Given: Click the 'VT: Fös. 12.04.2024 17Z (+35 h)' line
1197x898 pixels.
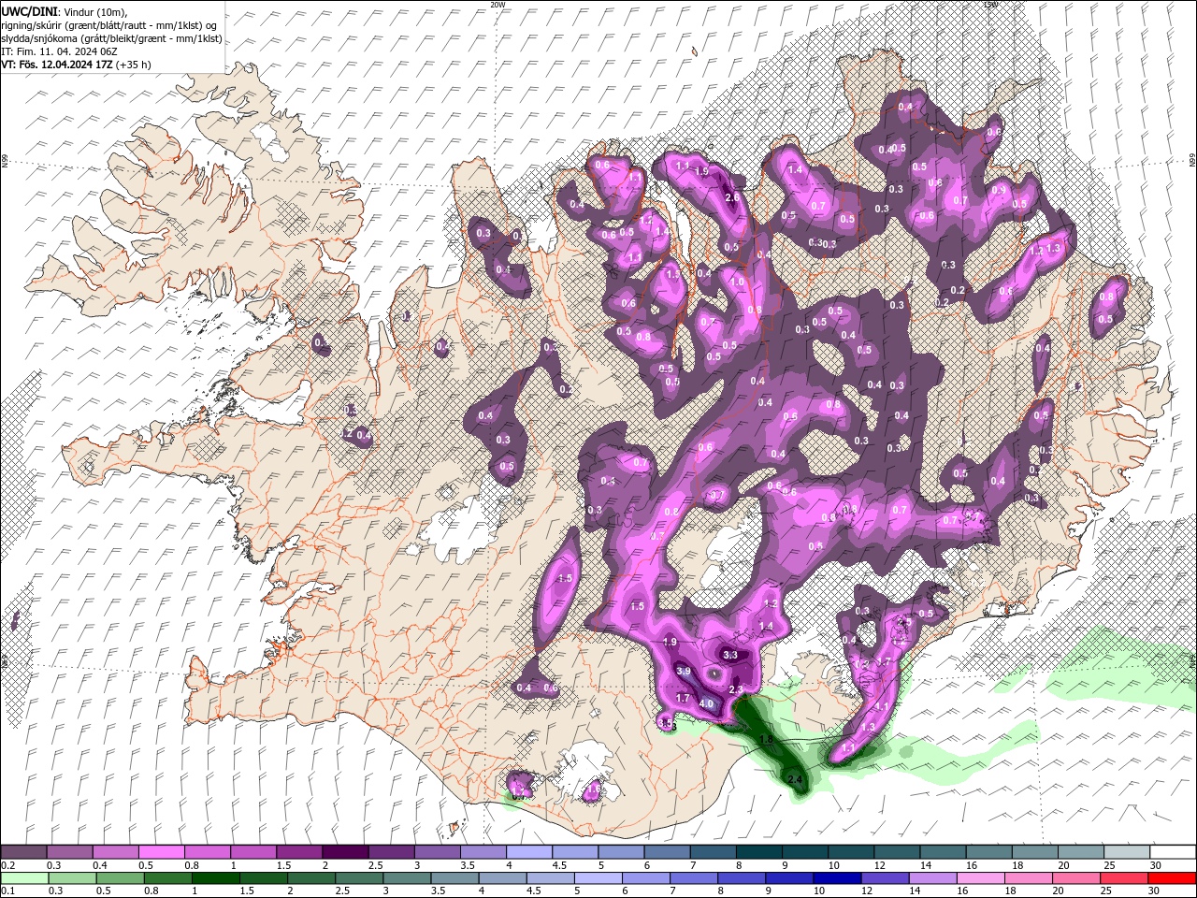Looking at the screenshot, I should 76,65.
